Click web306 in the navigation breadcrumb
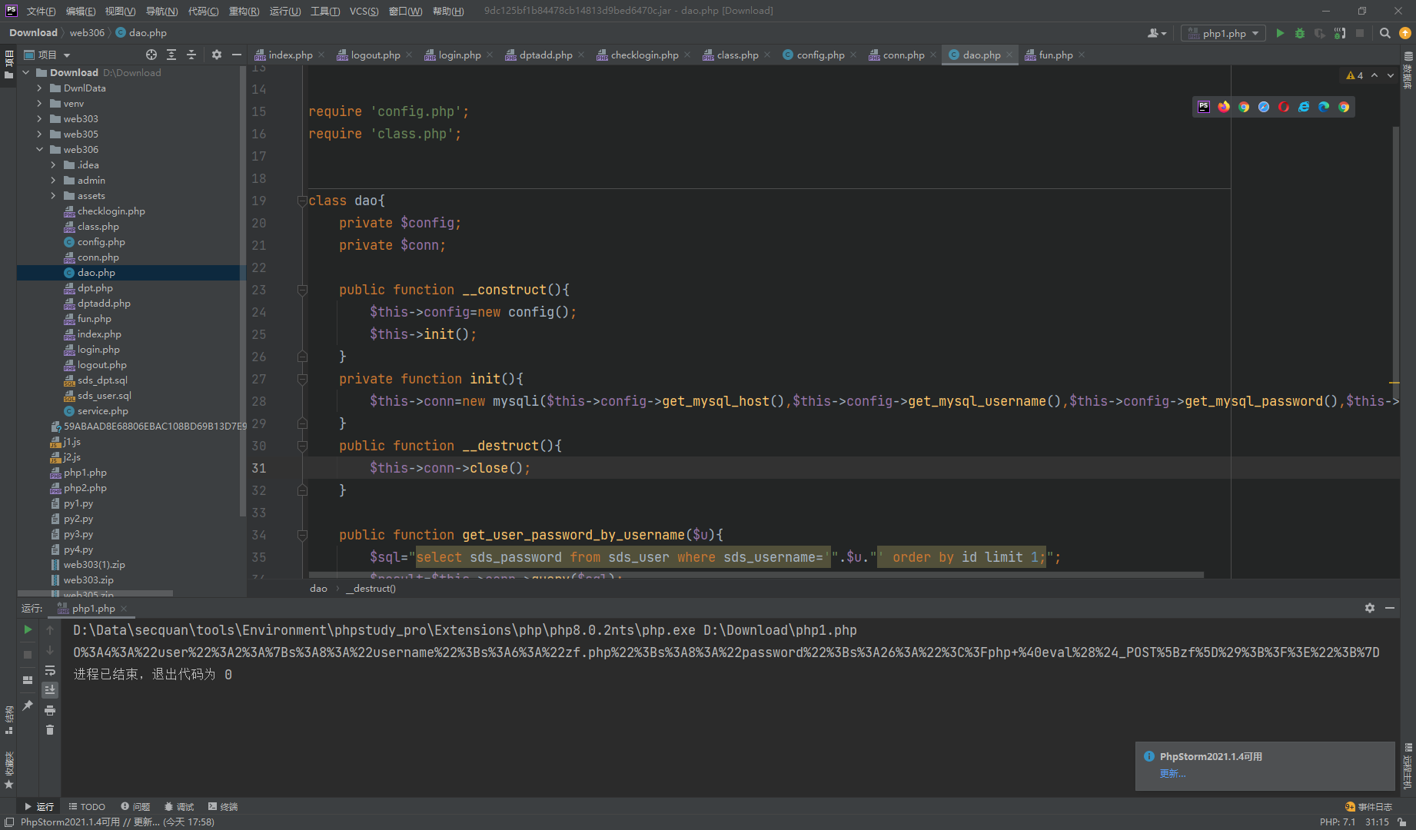1416x830 pixels. coord(87,33)
